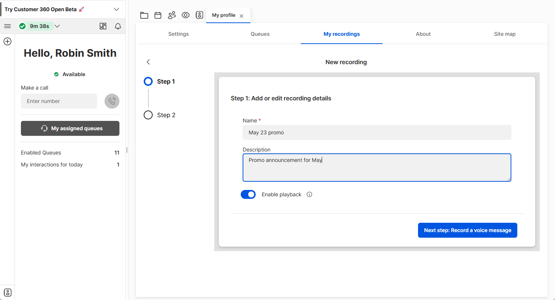Click the eye monitoring icon in toolbar

[185, 15]
